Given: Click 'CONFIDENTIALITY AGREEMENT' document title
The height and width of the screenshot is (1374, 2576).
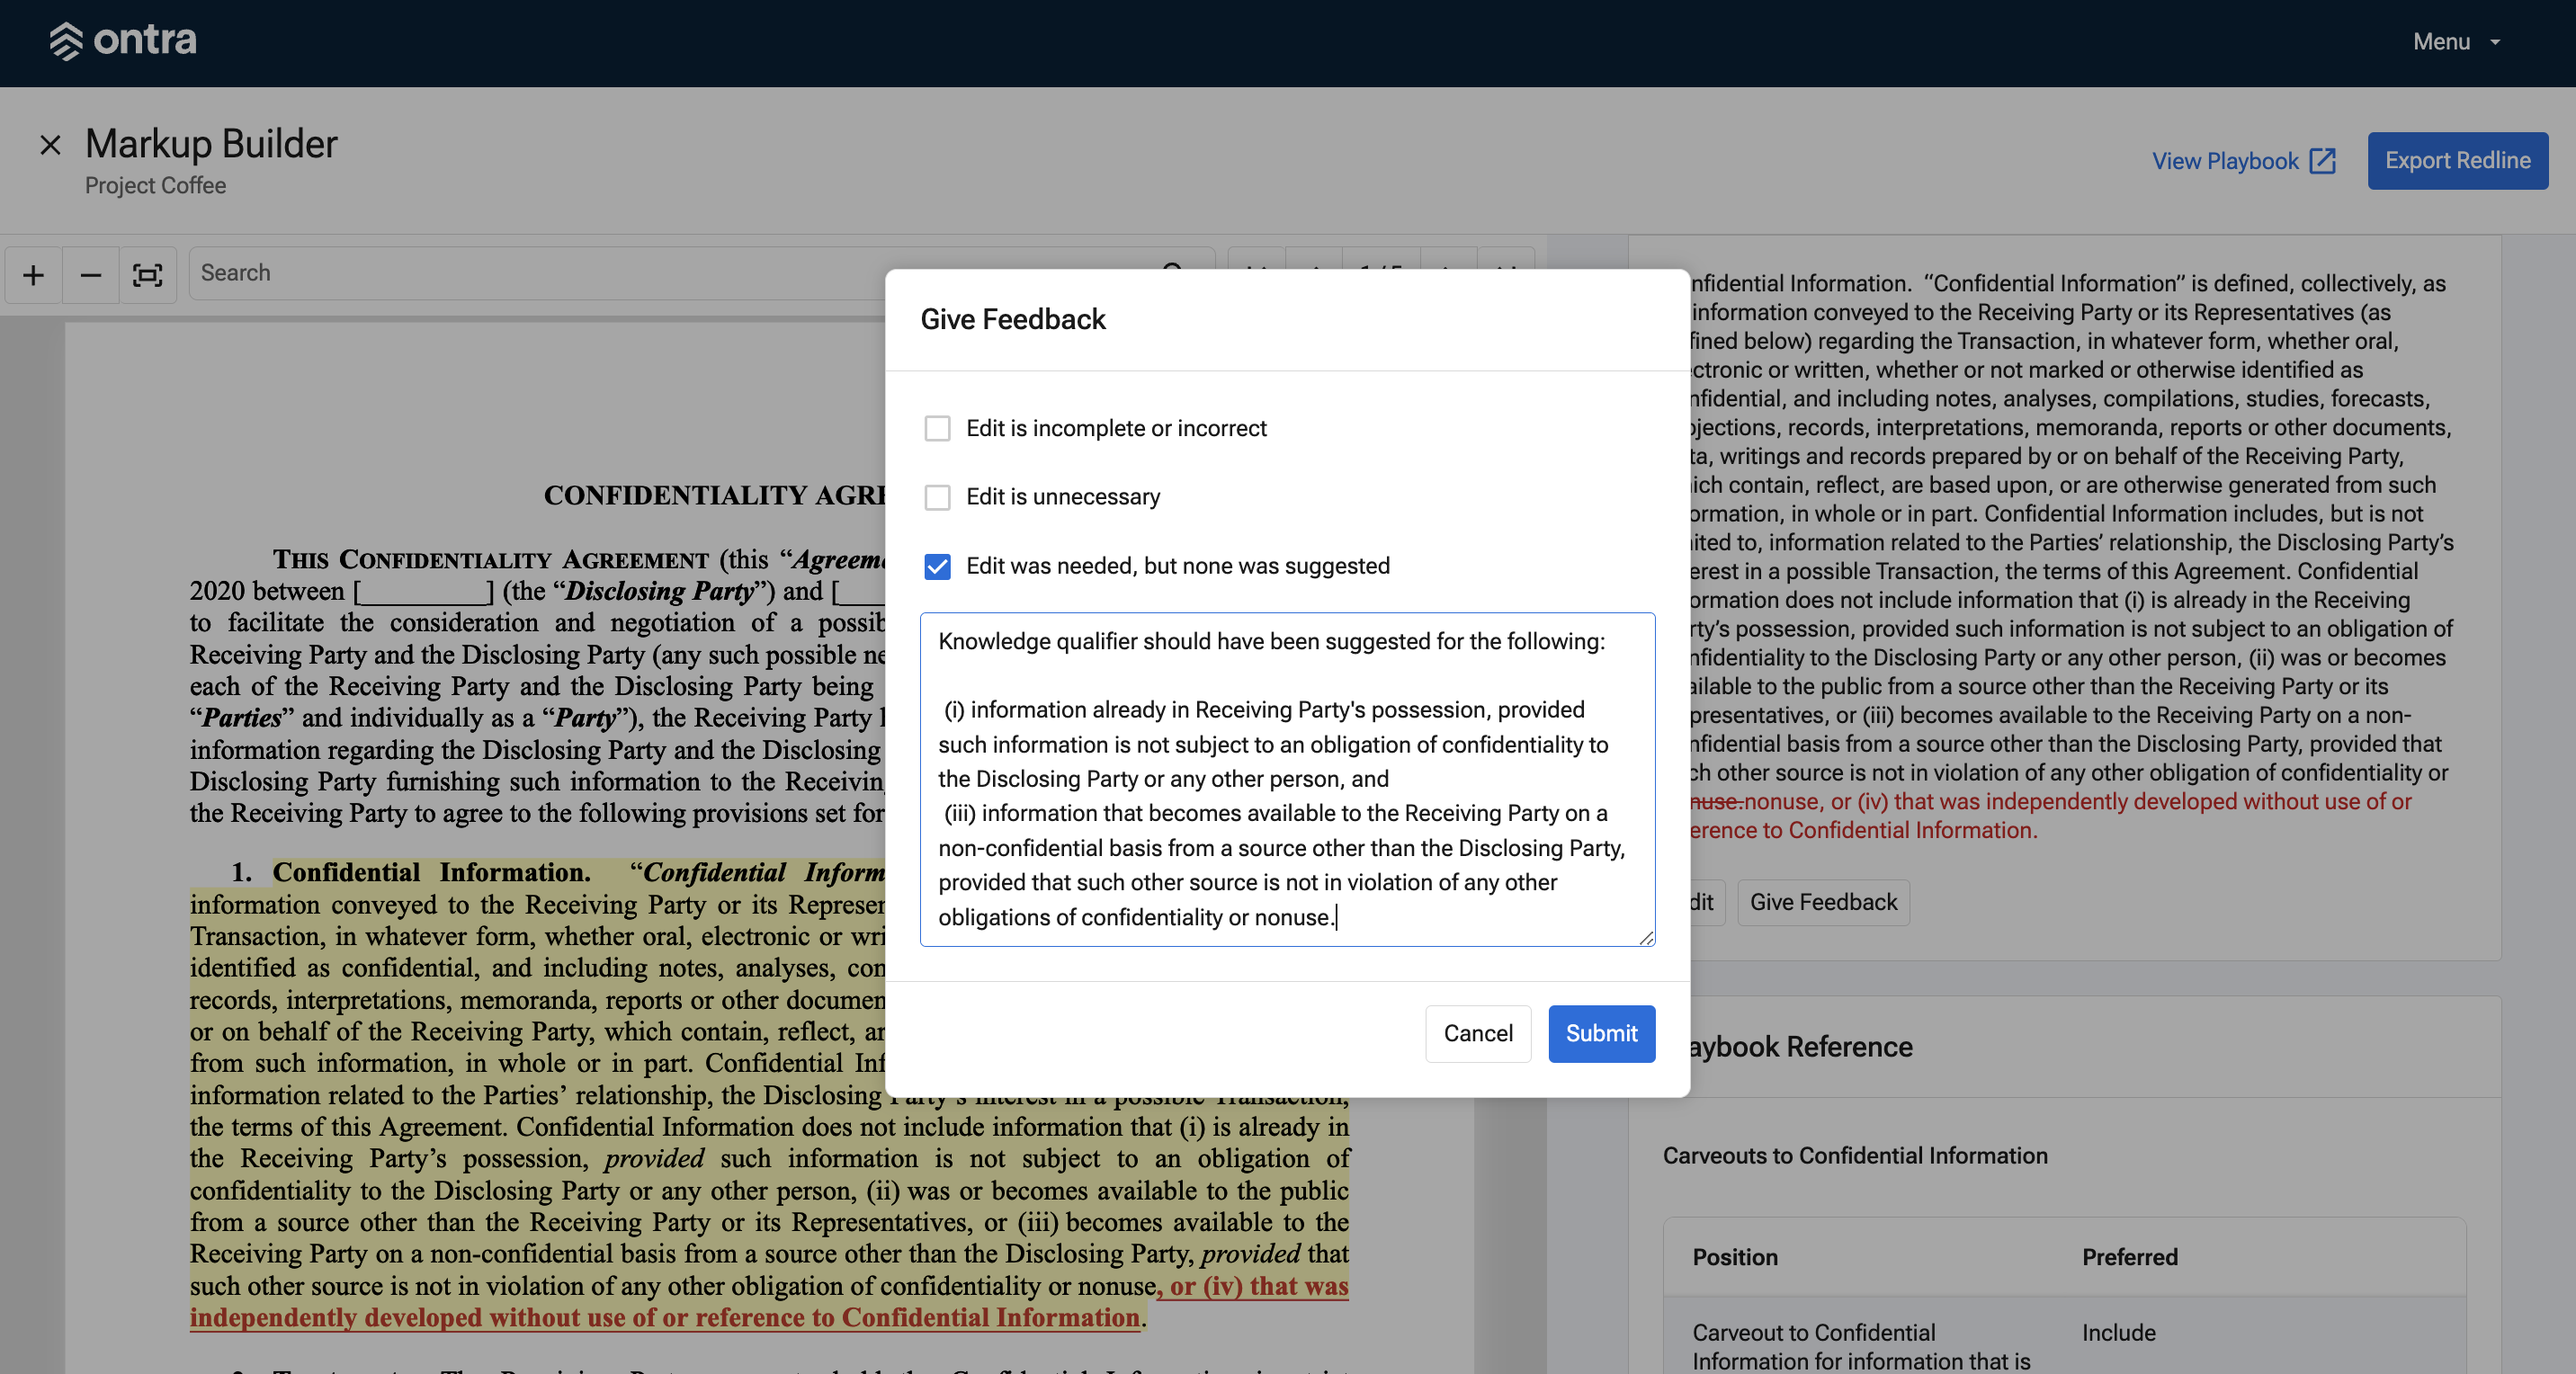Looking at the screenshot, I should point(715,495).
